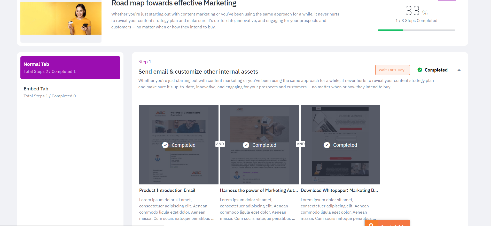The image size is (491, 226).
Task: Click the steps completed progress bar
Action: pyautogui.click(x=416, y=30)
